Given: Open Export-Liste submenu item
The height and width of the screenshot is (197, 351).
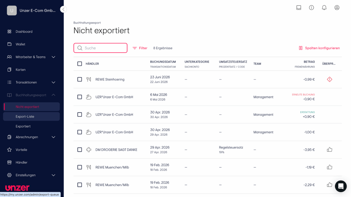Looking at the screenshot, I should [31, 116].
